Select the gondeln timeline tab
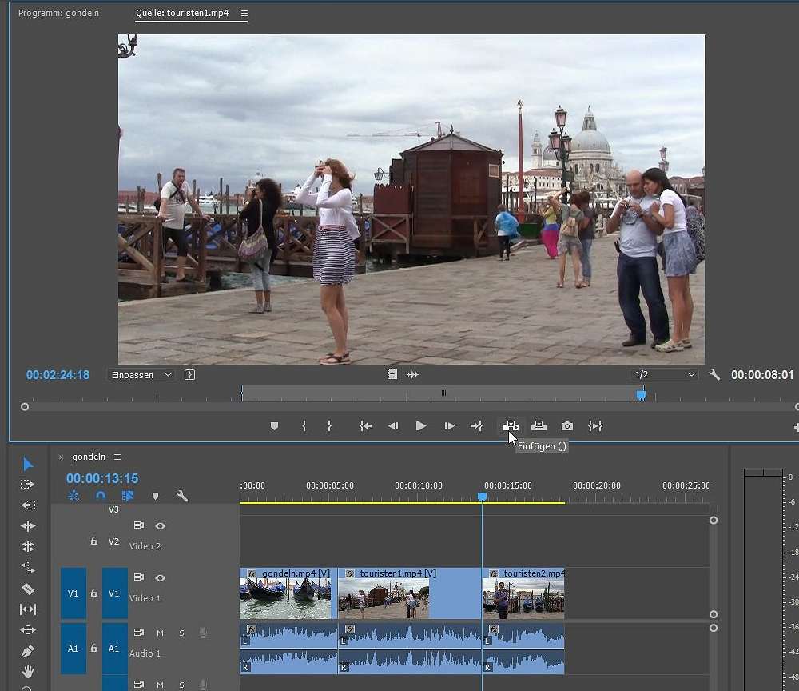Image resolution: width=799 pixels, height=691 pixels. coord(88,457)
